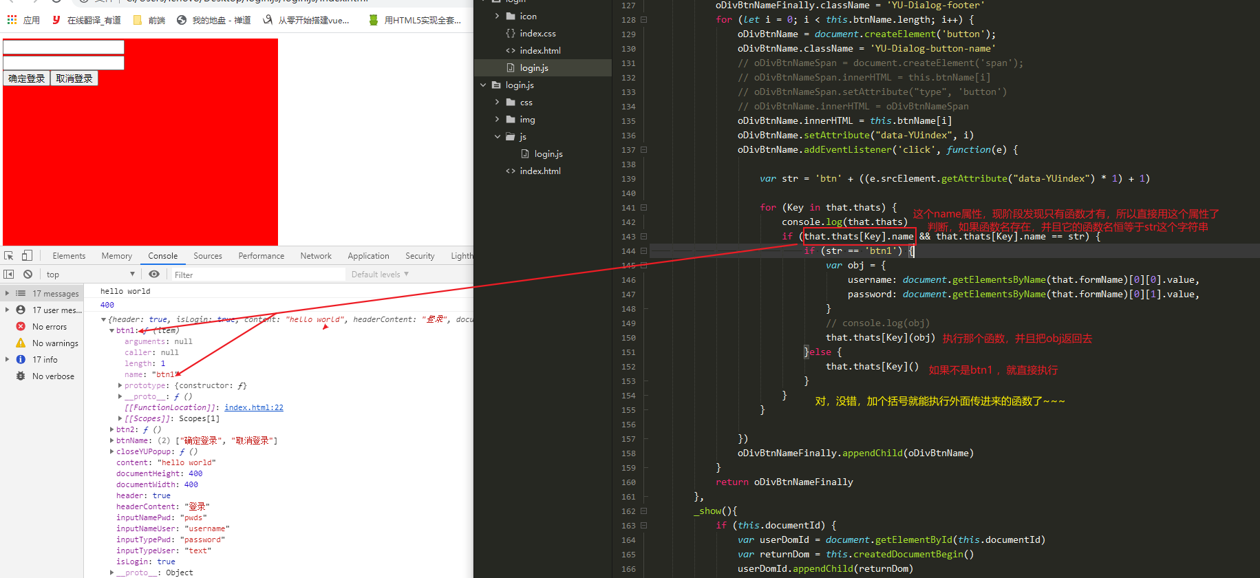Switch to the Network tab

tap(316, 256)
